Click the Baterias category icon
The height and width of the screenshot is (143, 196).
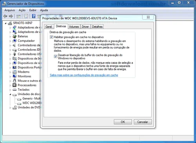[15, 36]
